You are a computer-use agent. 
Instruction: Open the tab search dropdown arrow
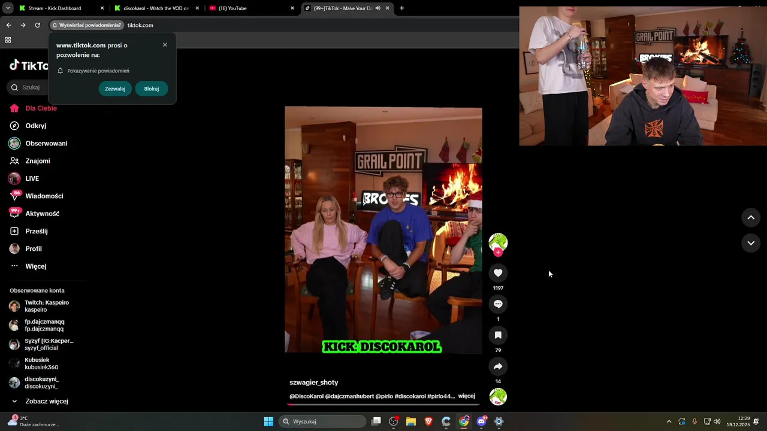[8, 8]
